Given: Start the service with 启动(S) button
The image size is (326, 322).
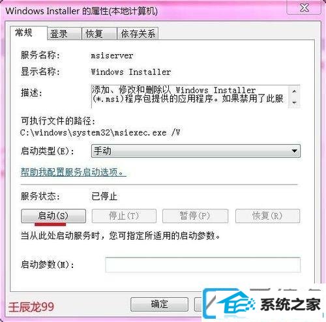Looking at the screenshot, I should tap(53, 216).
